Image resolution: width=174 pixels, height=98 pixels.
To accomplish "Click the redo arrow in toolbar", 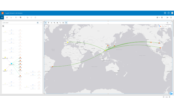I will click(31, 17).
